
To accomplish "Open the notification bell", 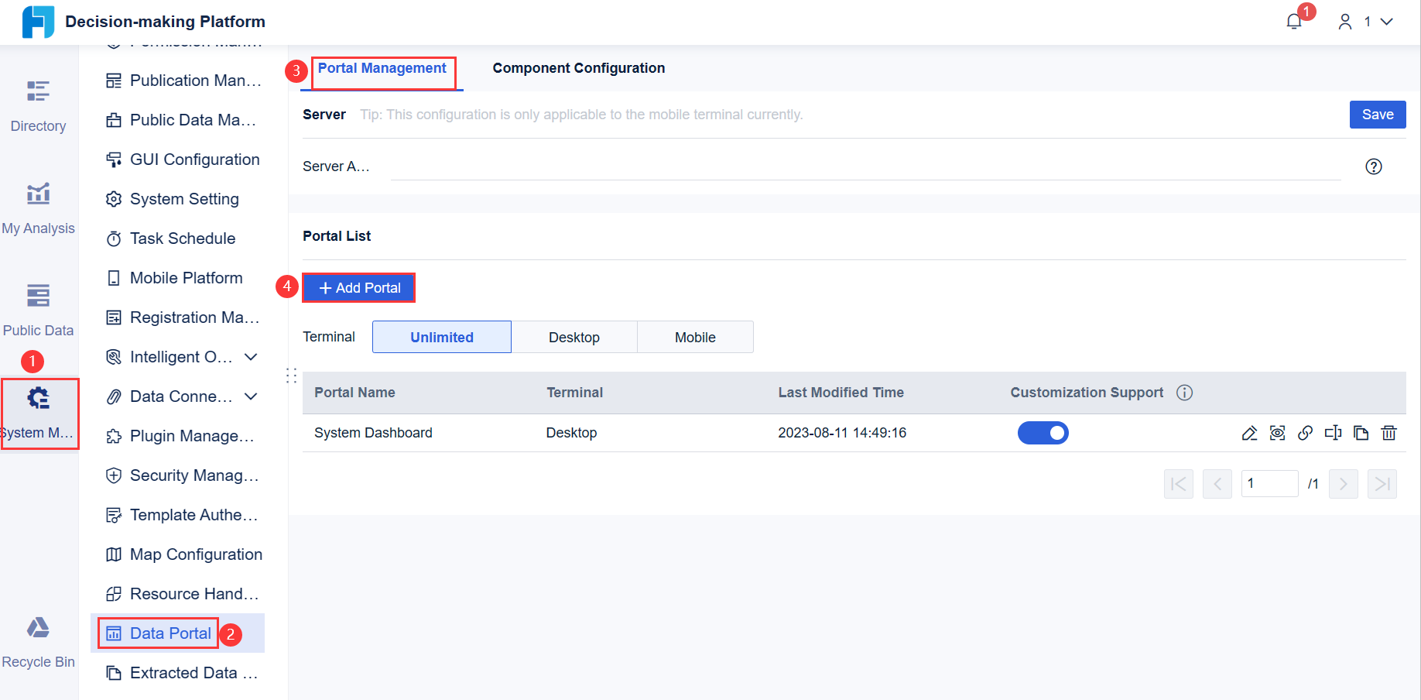I will (x=1293, y=22).
